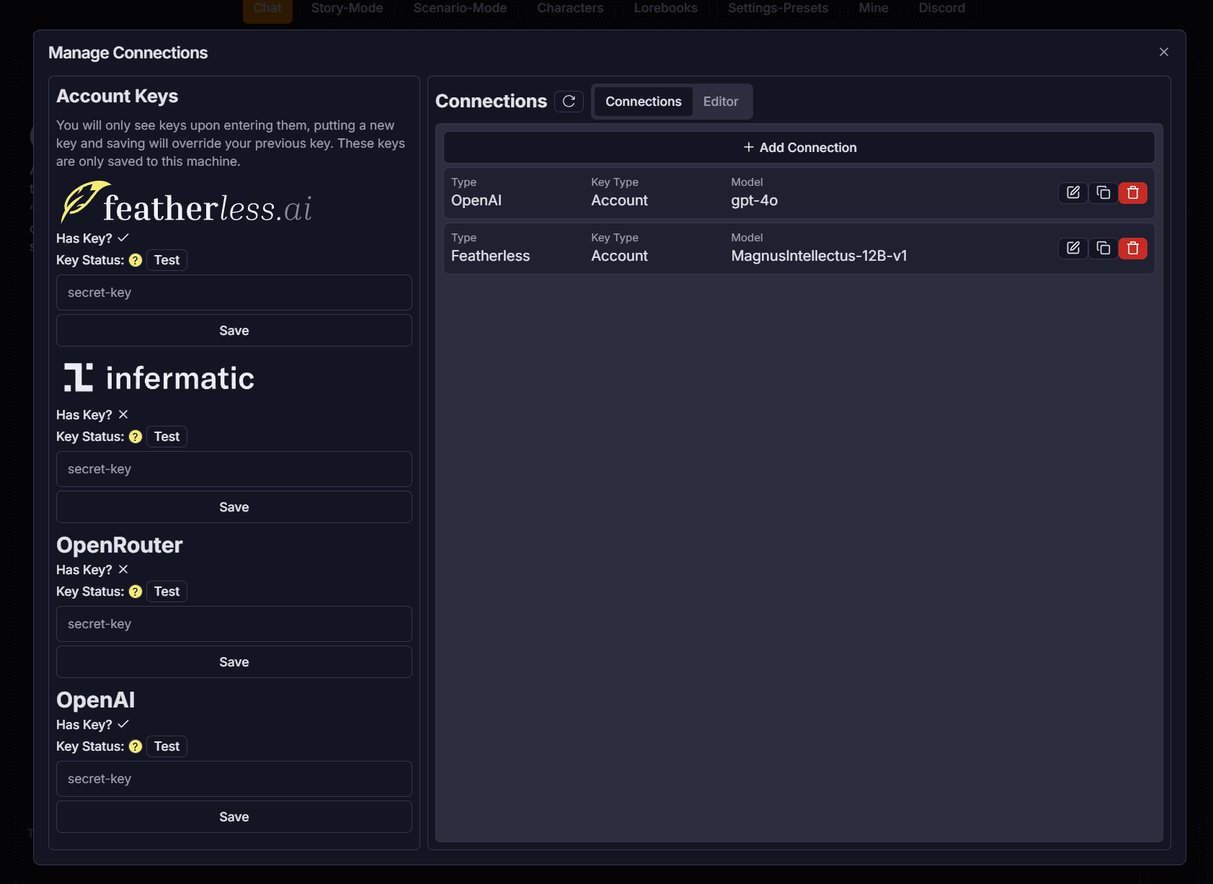Click the OpenRouter section heading

coord(119,545)
